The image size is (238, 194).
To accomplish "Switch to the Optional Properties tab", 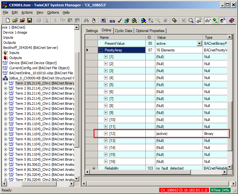I will [x=150, y=31].
